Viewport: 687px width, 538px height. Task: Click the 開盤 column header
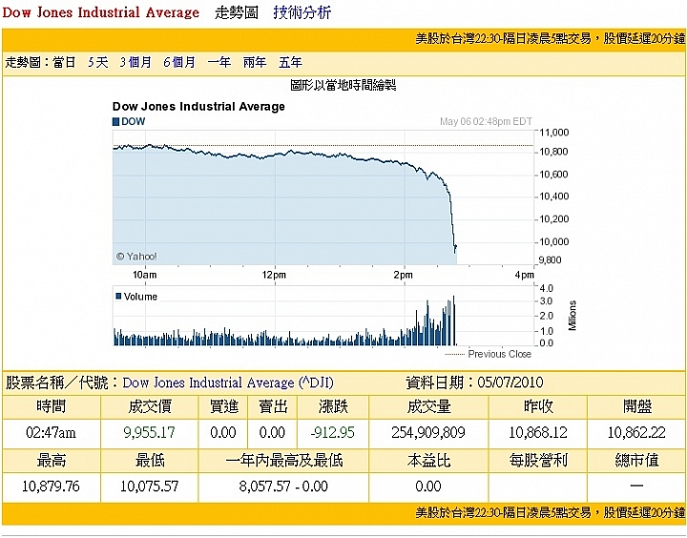(636, 406)
